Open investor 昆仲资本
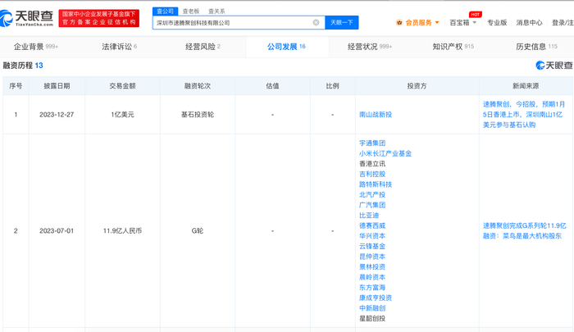574x332 pixels. pyautogui.click(x=372, y=257)
